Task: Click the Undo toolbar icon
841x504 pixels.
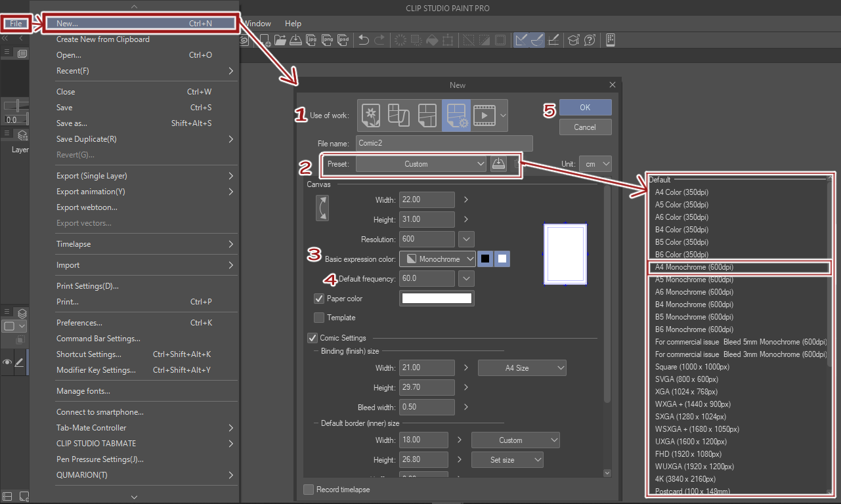Action: coord(364,40)
